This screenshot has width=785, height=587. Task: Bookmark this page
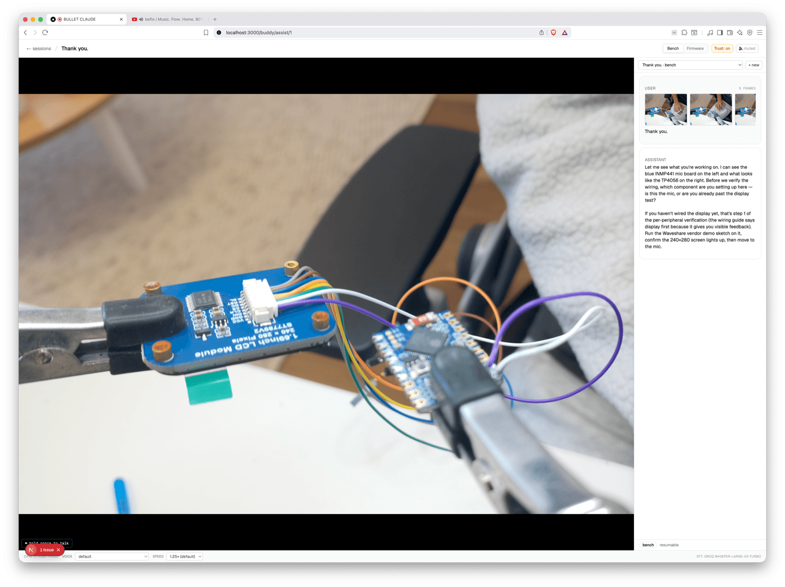click(x=206, y=33)
